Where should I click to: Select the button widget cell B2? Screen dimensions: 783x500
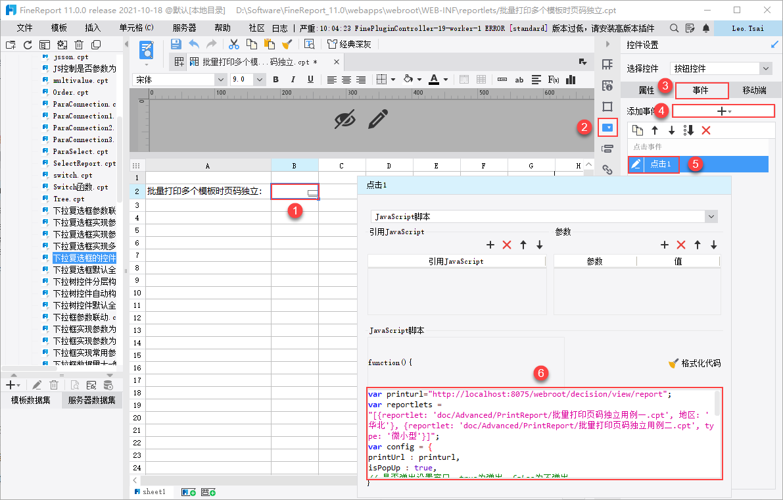[295, 191]
